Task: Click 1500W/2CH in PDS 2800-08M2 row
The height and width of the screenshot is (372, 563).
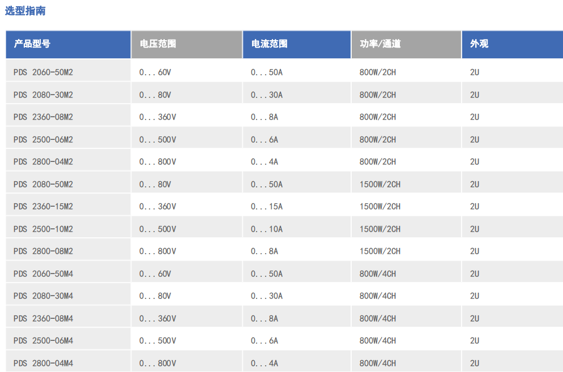Action: pos(380,251)
